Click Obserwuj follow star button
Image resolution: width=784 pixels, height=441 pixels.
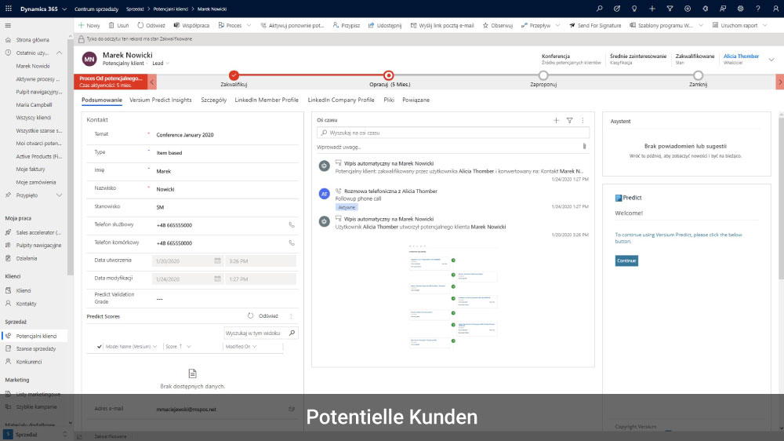click(x=498, y=26)
